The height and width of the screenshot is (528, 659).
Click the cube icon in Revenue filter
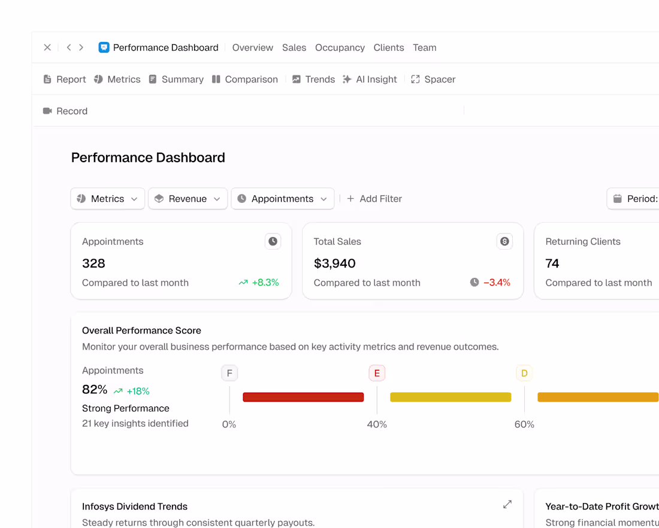click(x=159, y=199)
